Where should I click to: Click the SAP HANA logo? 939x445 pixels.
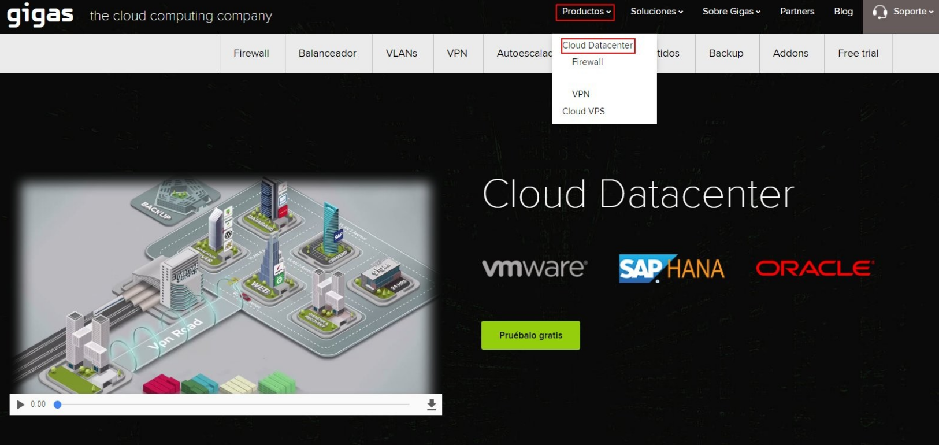[x=671, y=269]
